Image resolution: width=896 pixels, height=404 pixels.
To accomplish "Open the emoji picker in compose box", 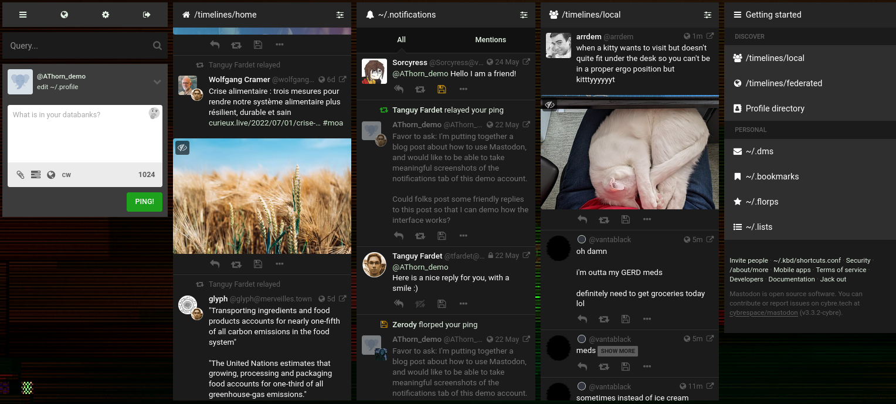I will click(x=154, y=114).
